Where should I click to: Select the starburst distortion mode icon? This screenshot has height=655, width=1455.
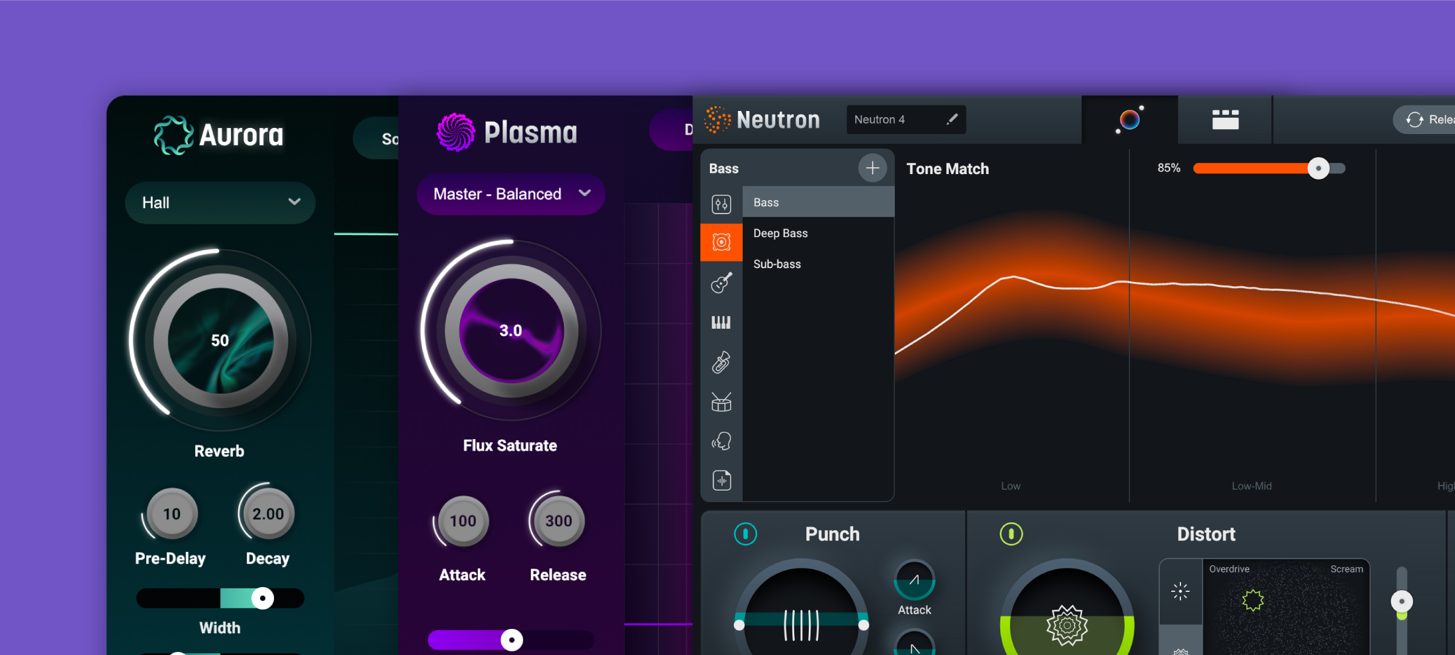coord(1180,591)
